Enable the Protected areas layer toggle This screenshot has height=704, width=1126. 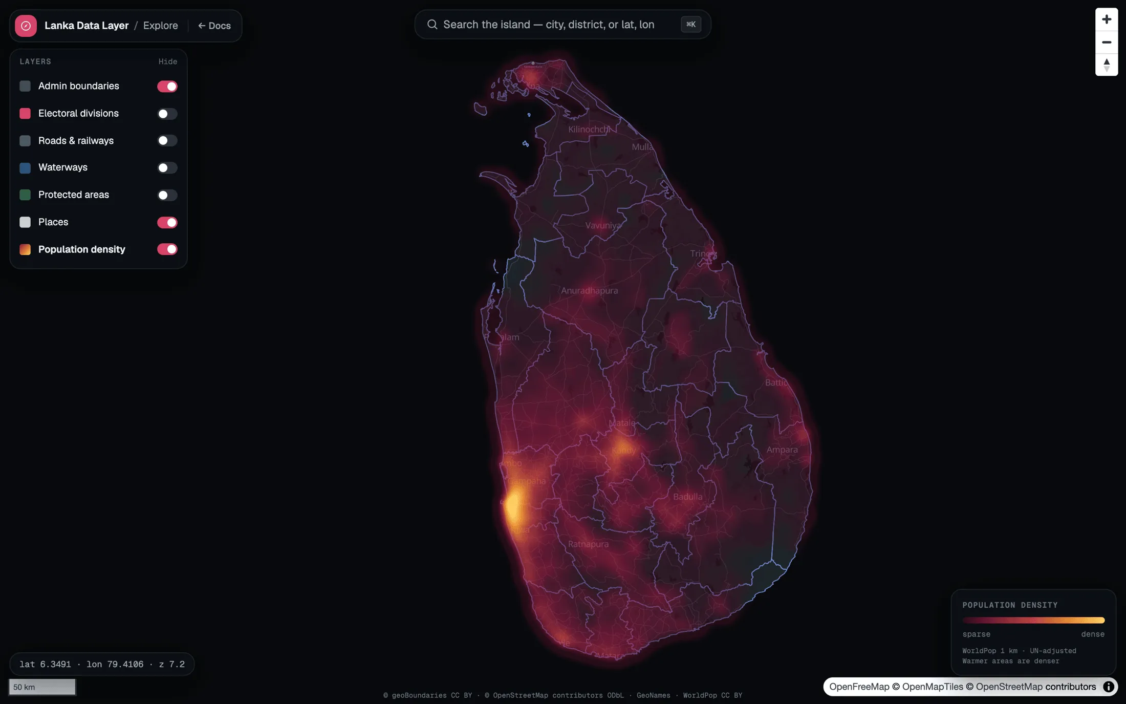[x=167, y=195]
